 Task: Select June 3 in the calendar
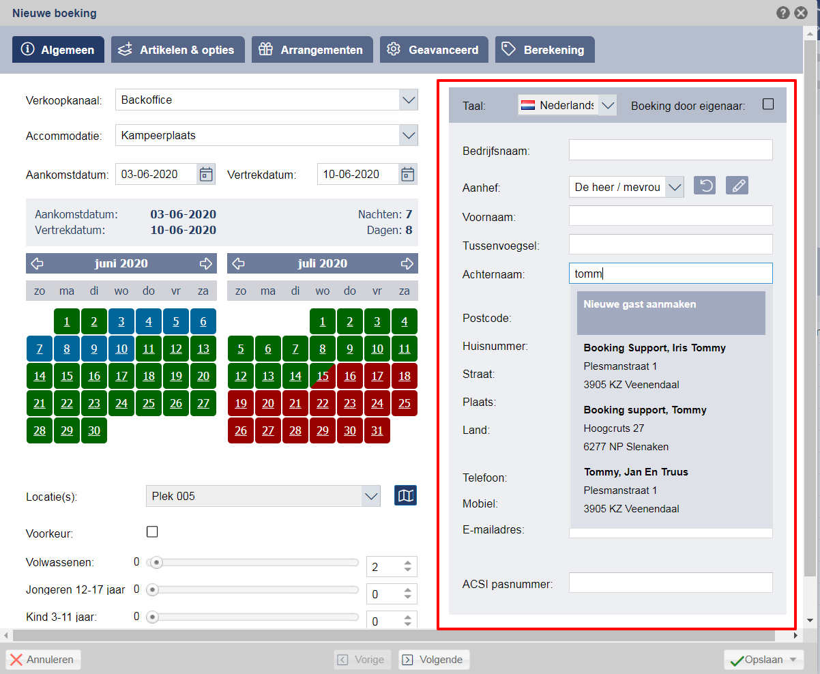coord(121,321)
